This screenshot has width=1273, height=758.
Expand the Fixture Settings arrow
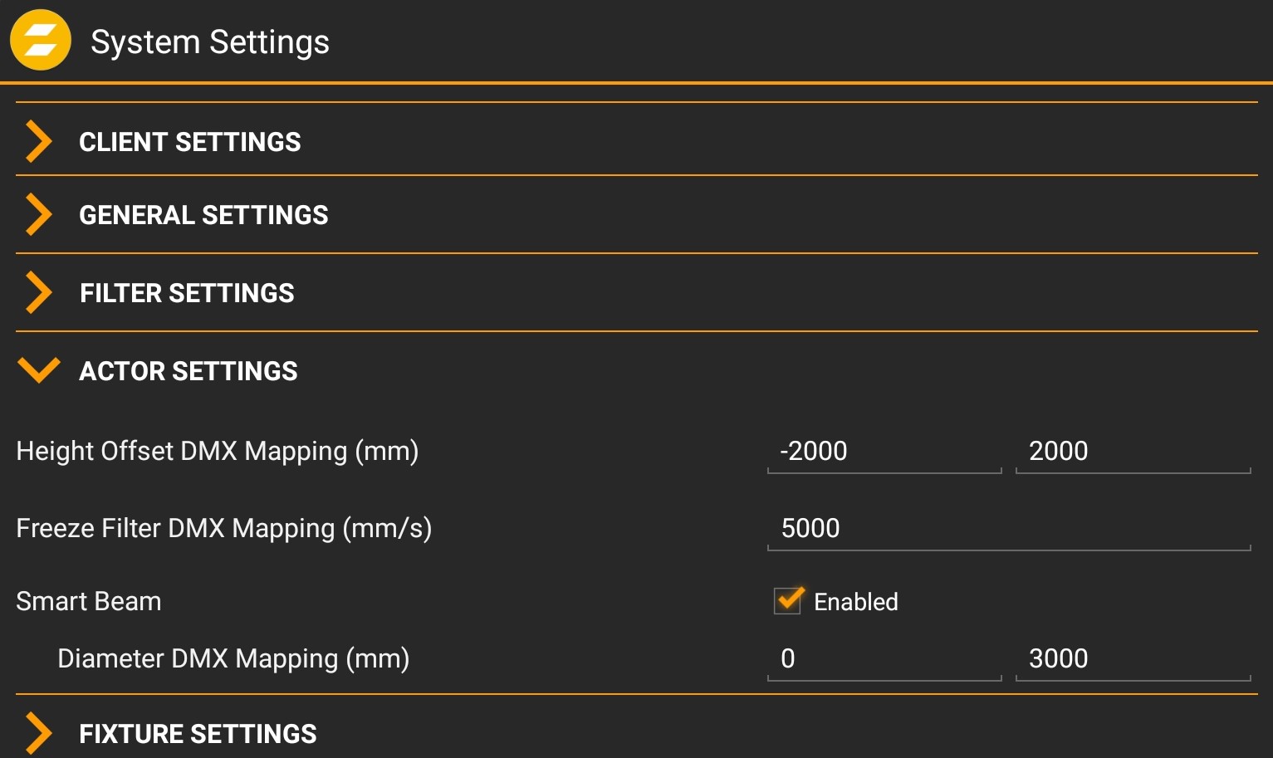pyautogui.click(x=38, y=733)
